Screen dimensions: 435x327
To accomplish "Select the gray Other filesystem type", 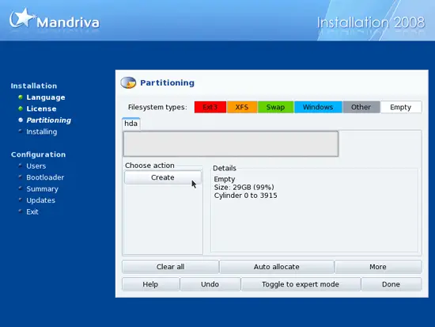I will click(x=361, y=107).
